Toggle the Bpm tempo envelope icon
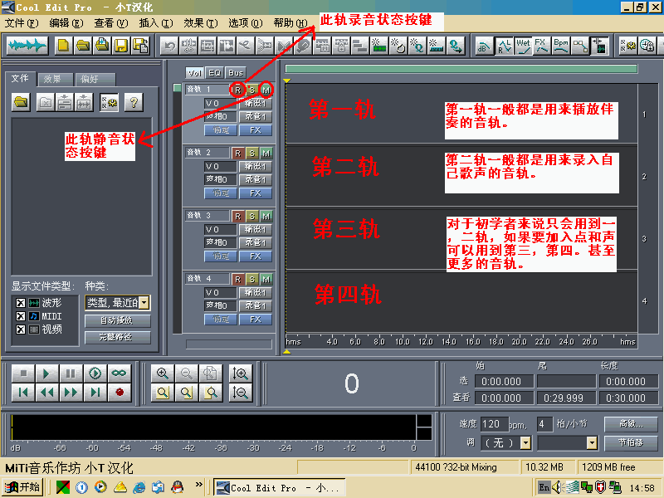This screenshot has width=664, height=498. [561, 46]
